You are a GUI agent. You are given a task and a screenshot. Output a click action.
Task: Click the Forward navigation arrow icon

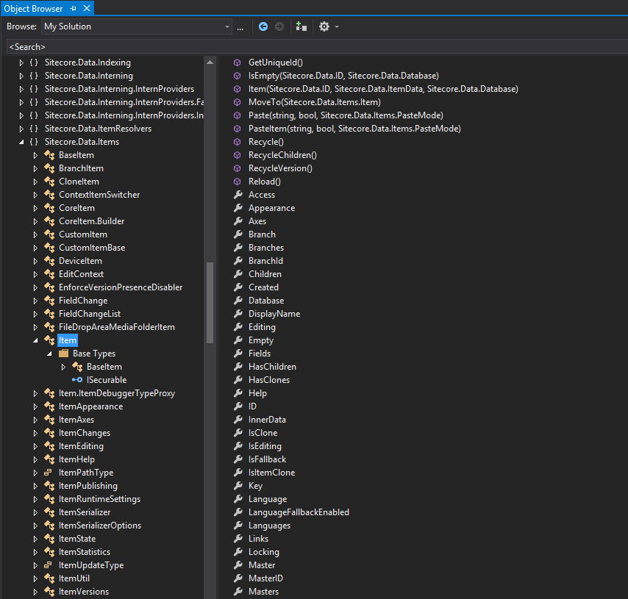pos(279,26)
